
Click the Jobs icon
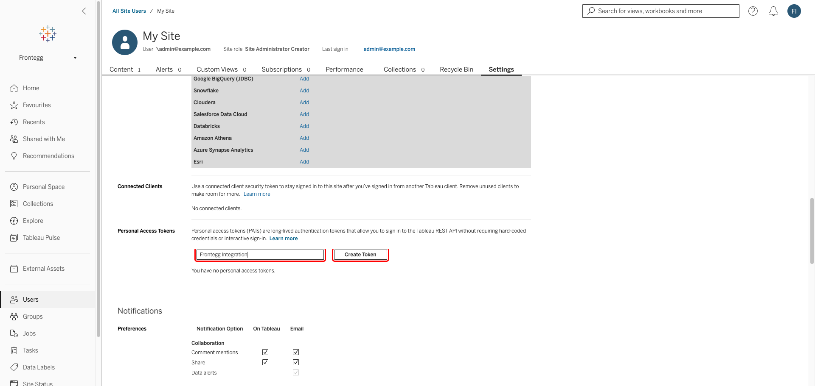[14, 333]
